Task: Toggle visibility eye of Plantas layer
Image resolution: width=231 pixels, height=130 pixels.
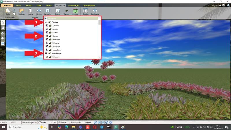Action: pos(46,22)
